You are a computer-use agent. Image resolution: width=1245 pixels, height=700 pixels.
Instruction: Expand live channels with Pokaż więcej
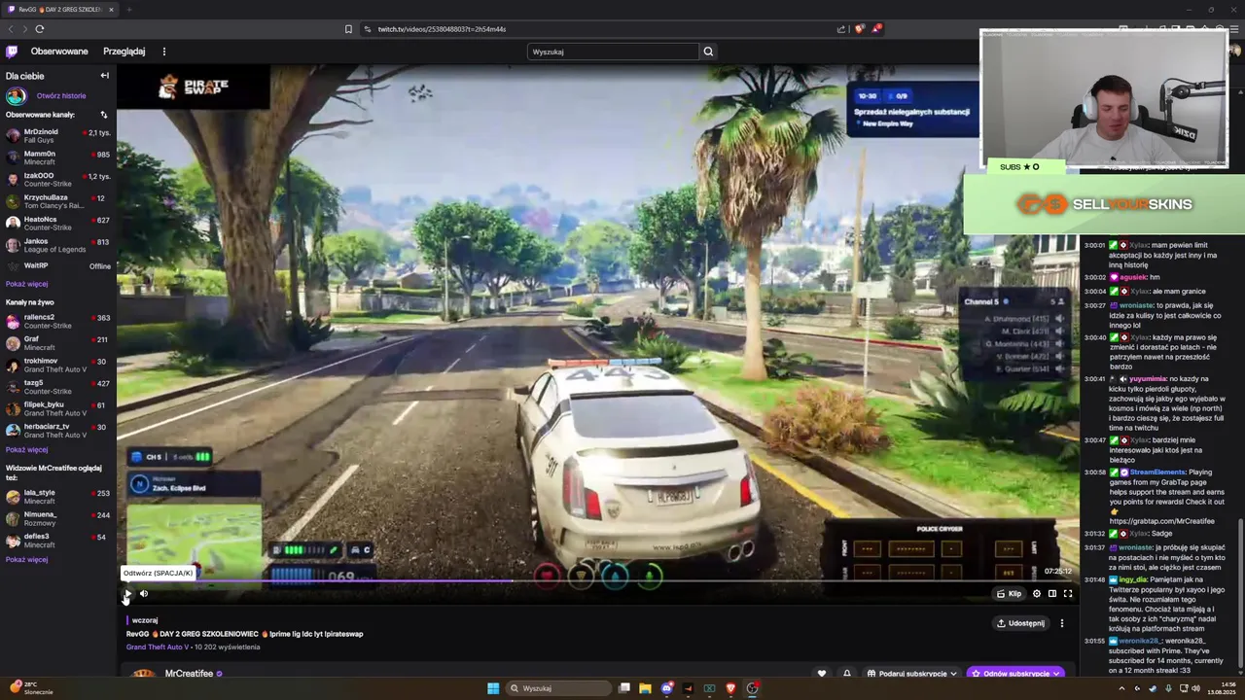pyautogui.click(x=26, y=449)
